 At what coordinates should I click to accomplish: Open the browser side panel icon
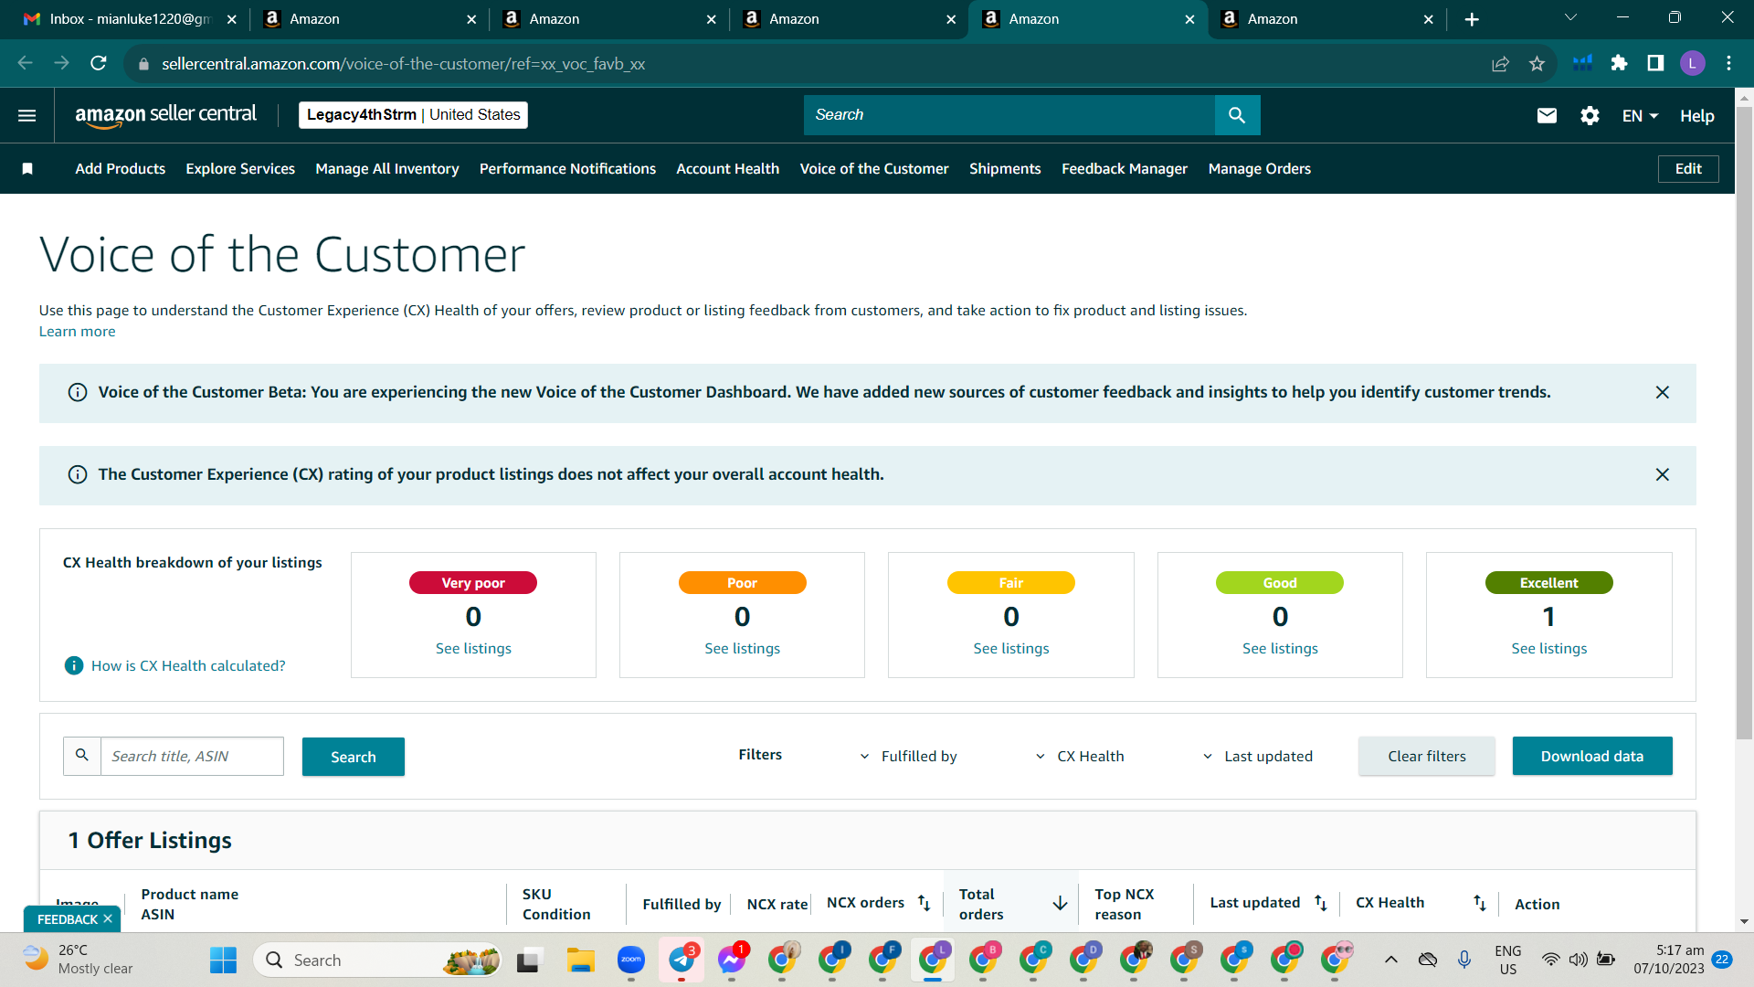[1655, 63]
